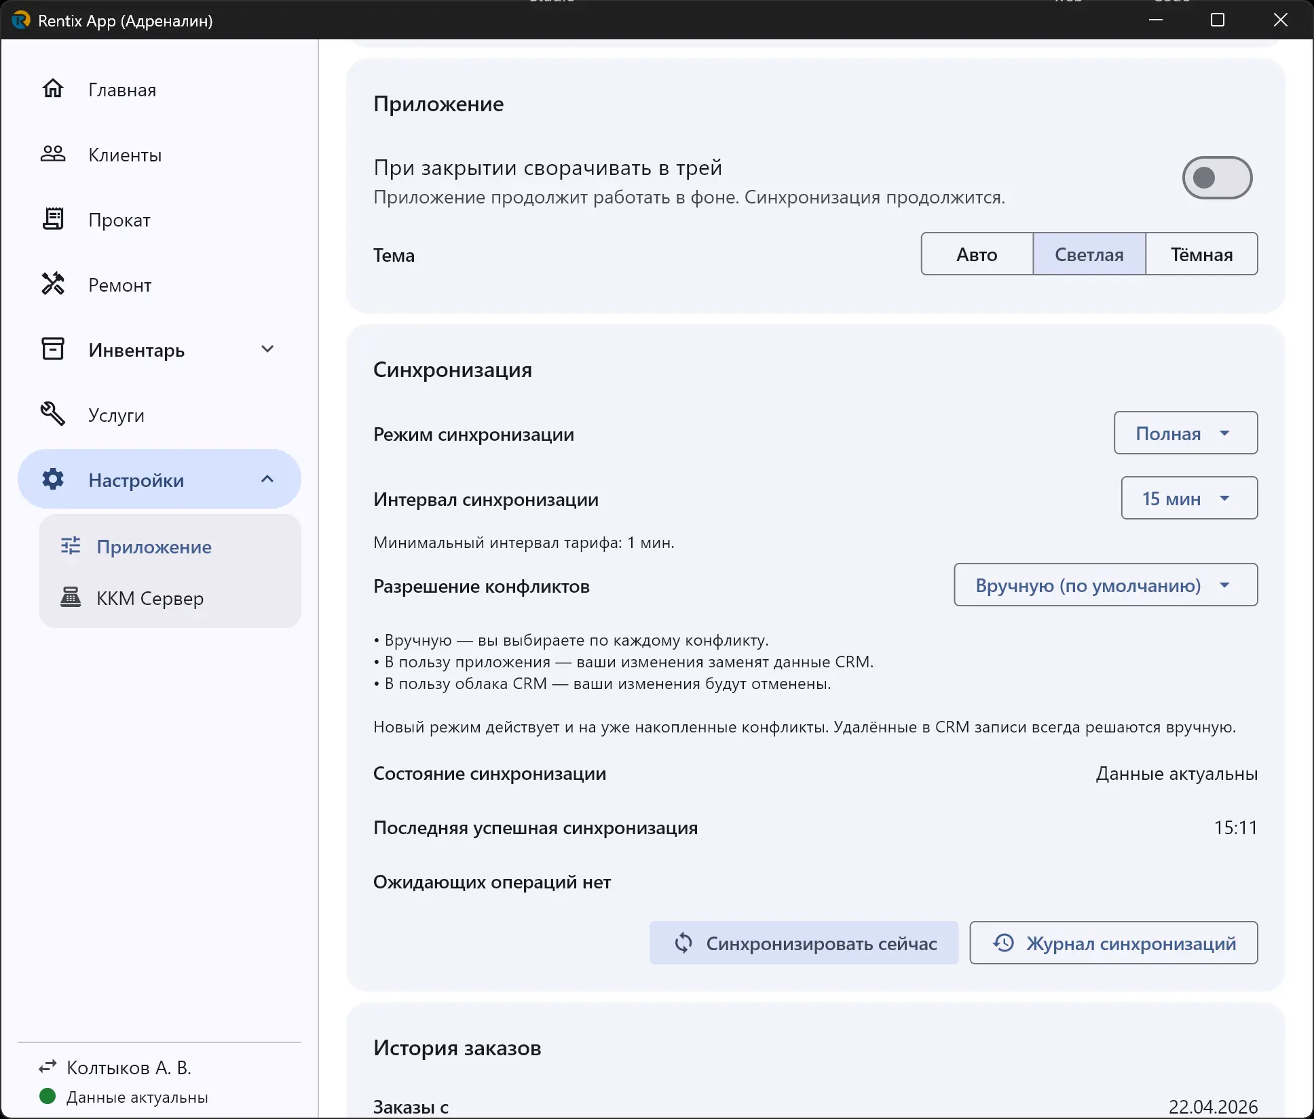The width and height of the screenshot is (1314, 1119).
Task: Click the Клиенты people icon
Action: [53, 154]
